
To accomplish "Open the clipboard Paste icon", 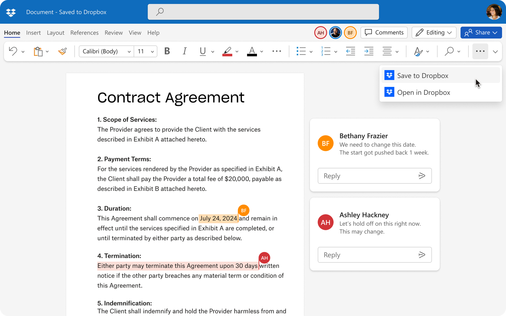I will (38, 51).
